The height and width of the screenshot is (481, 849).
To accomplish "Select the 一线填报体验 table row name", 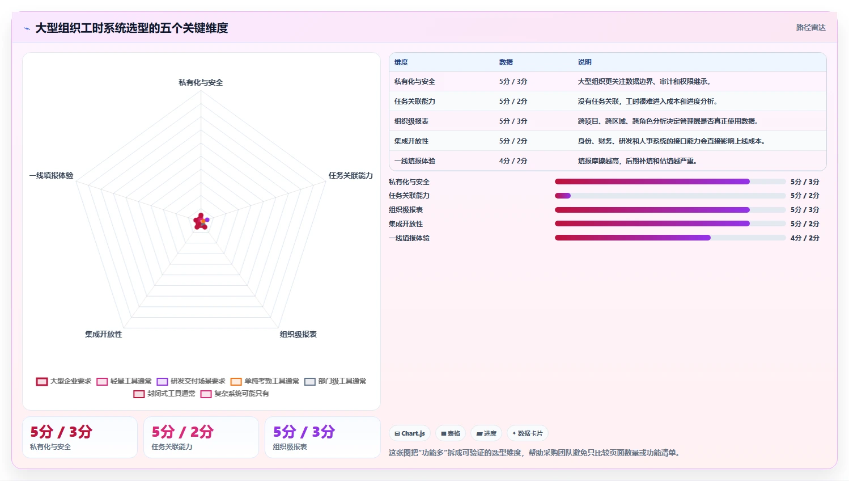I will [415, 161].
